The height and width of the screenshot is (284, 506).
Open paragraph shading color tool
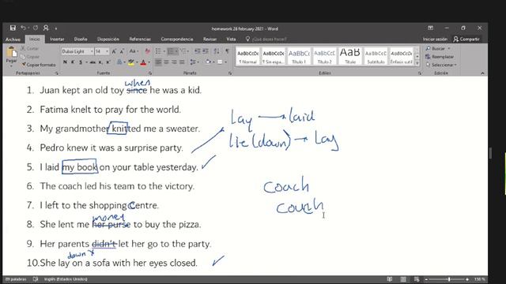click(209, 62)
